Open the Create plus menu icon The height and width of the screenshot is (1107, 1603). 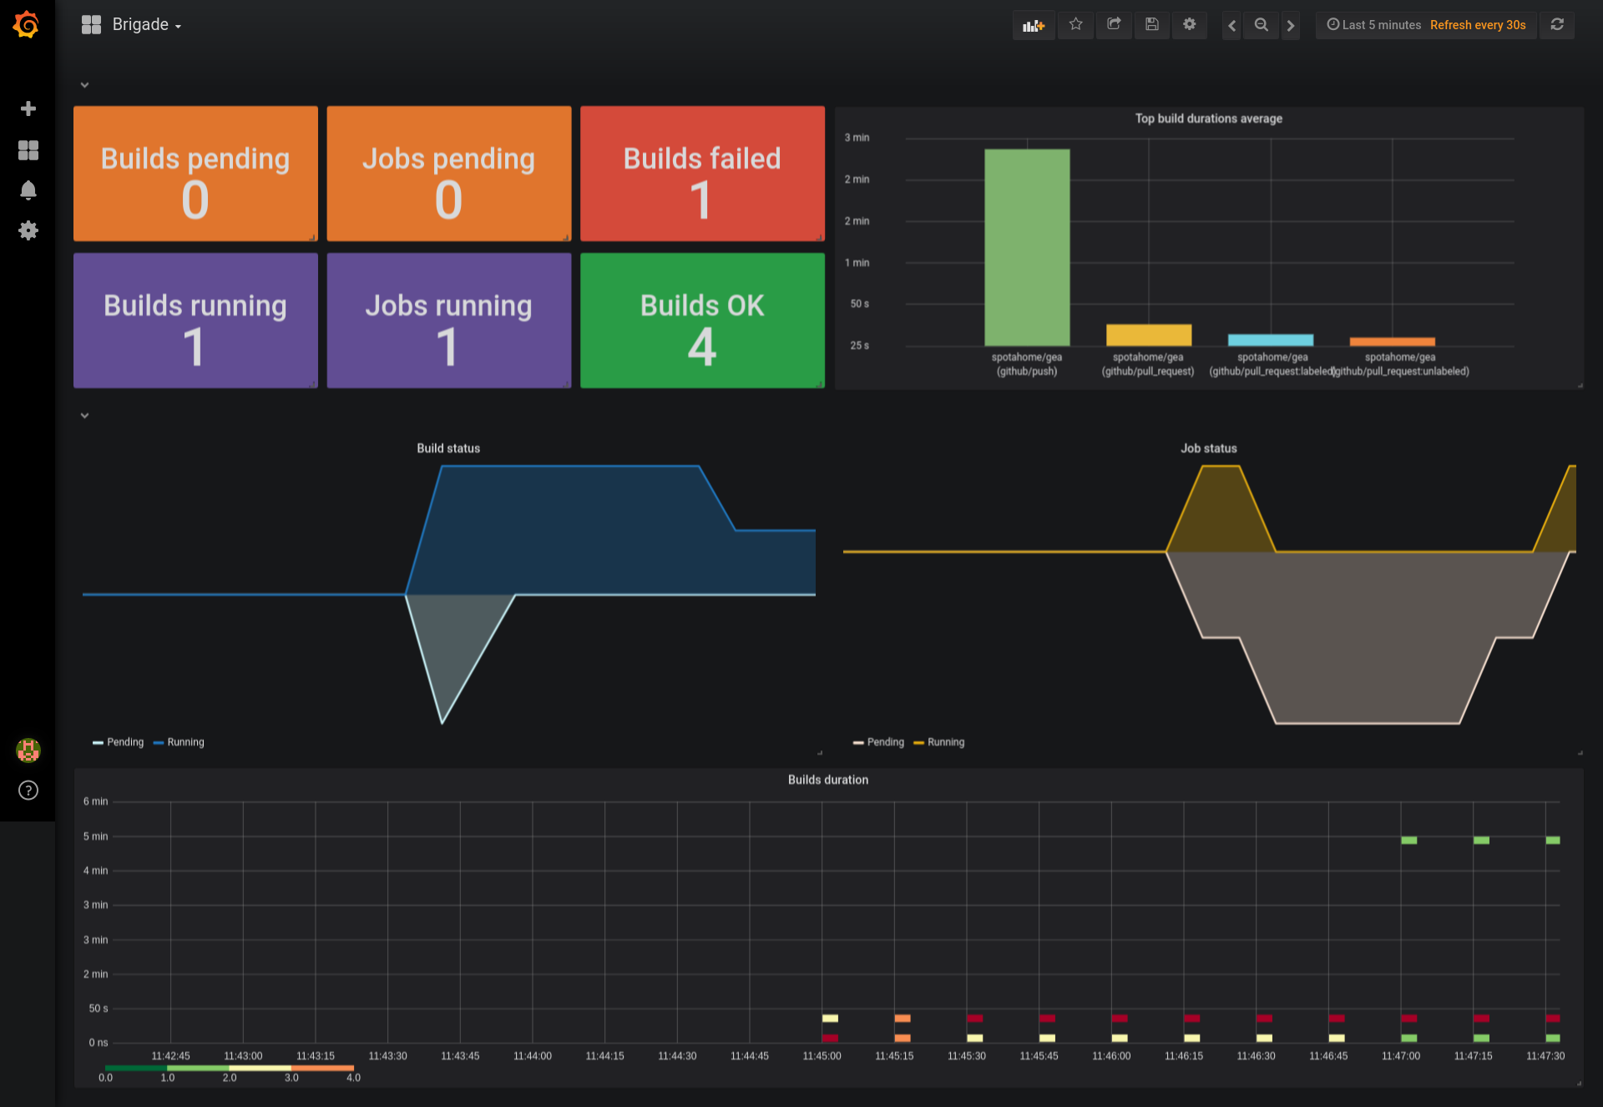point(28,109)
